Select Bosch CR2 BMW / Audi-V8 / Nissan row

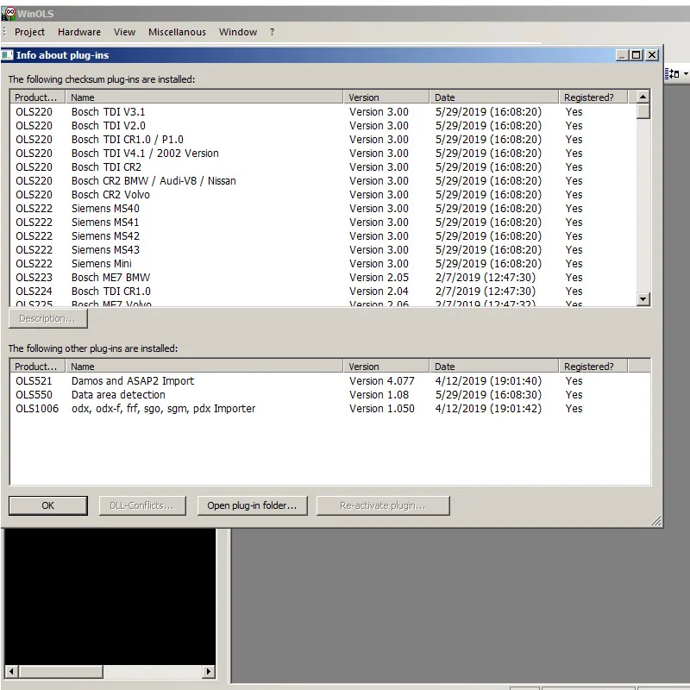[x=323, y=181]
